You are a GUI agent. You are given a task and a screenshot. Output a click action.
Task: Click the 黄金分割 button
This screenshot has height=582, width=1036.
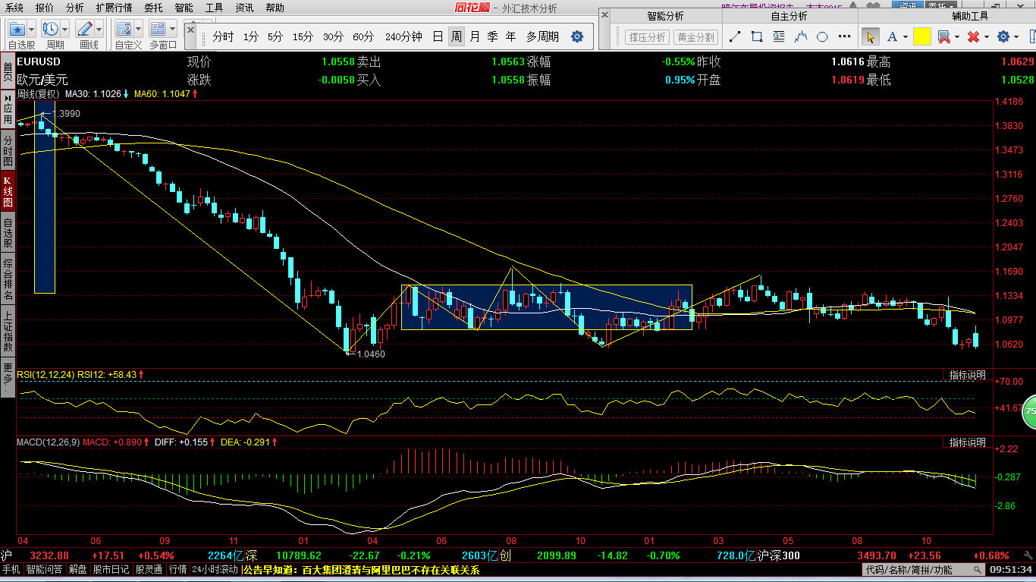point(695,36)
